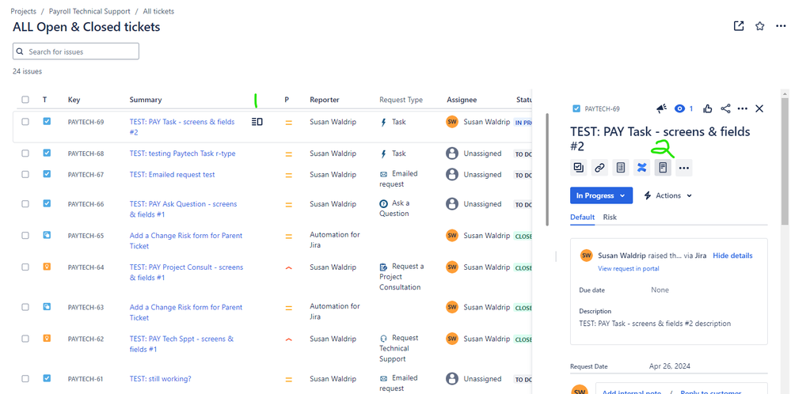Add a child issue via checklist icon
Viewport: 791px width, 394px height.
tap(579, 168)
